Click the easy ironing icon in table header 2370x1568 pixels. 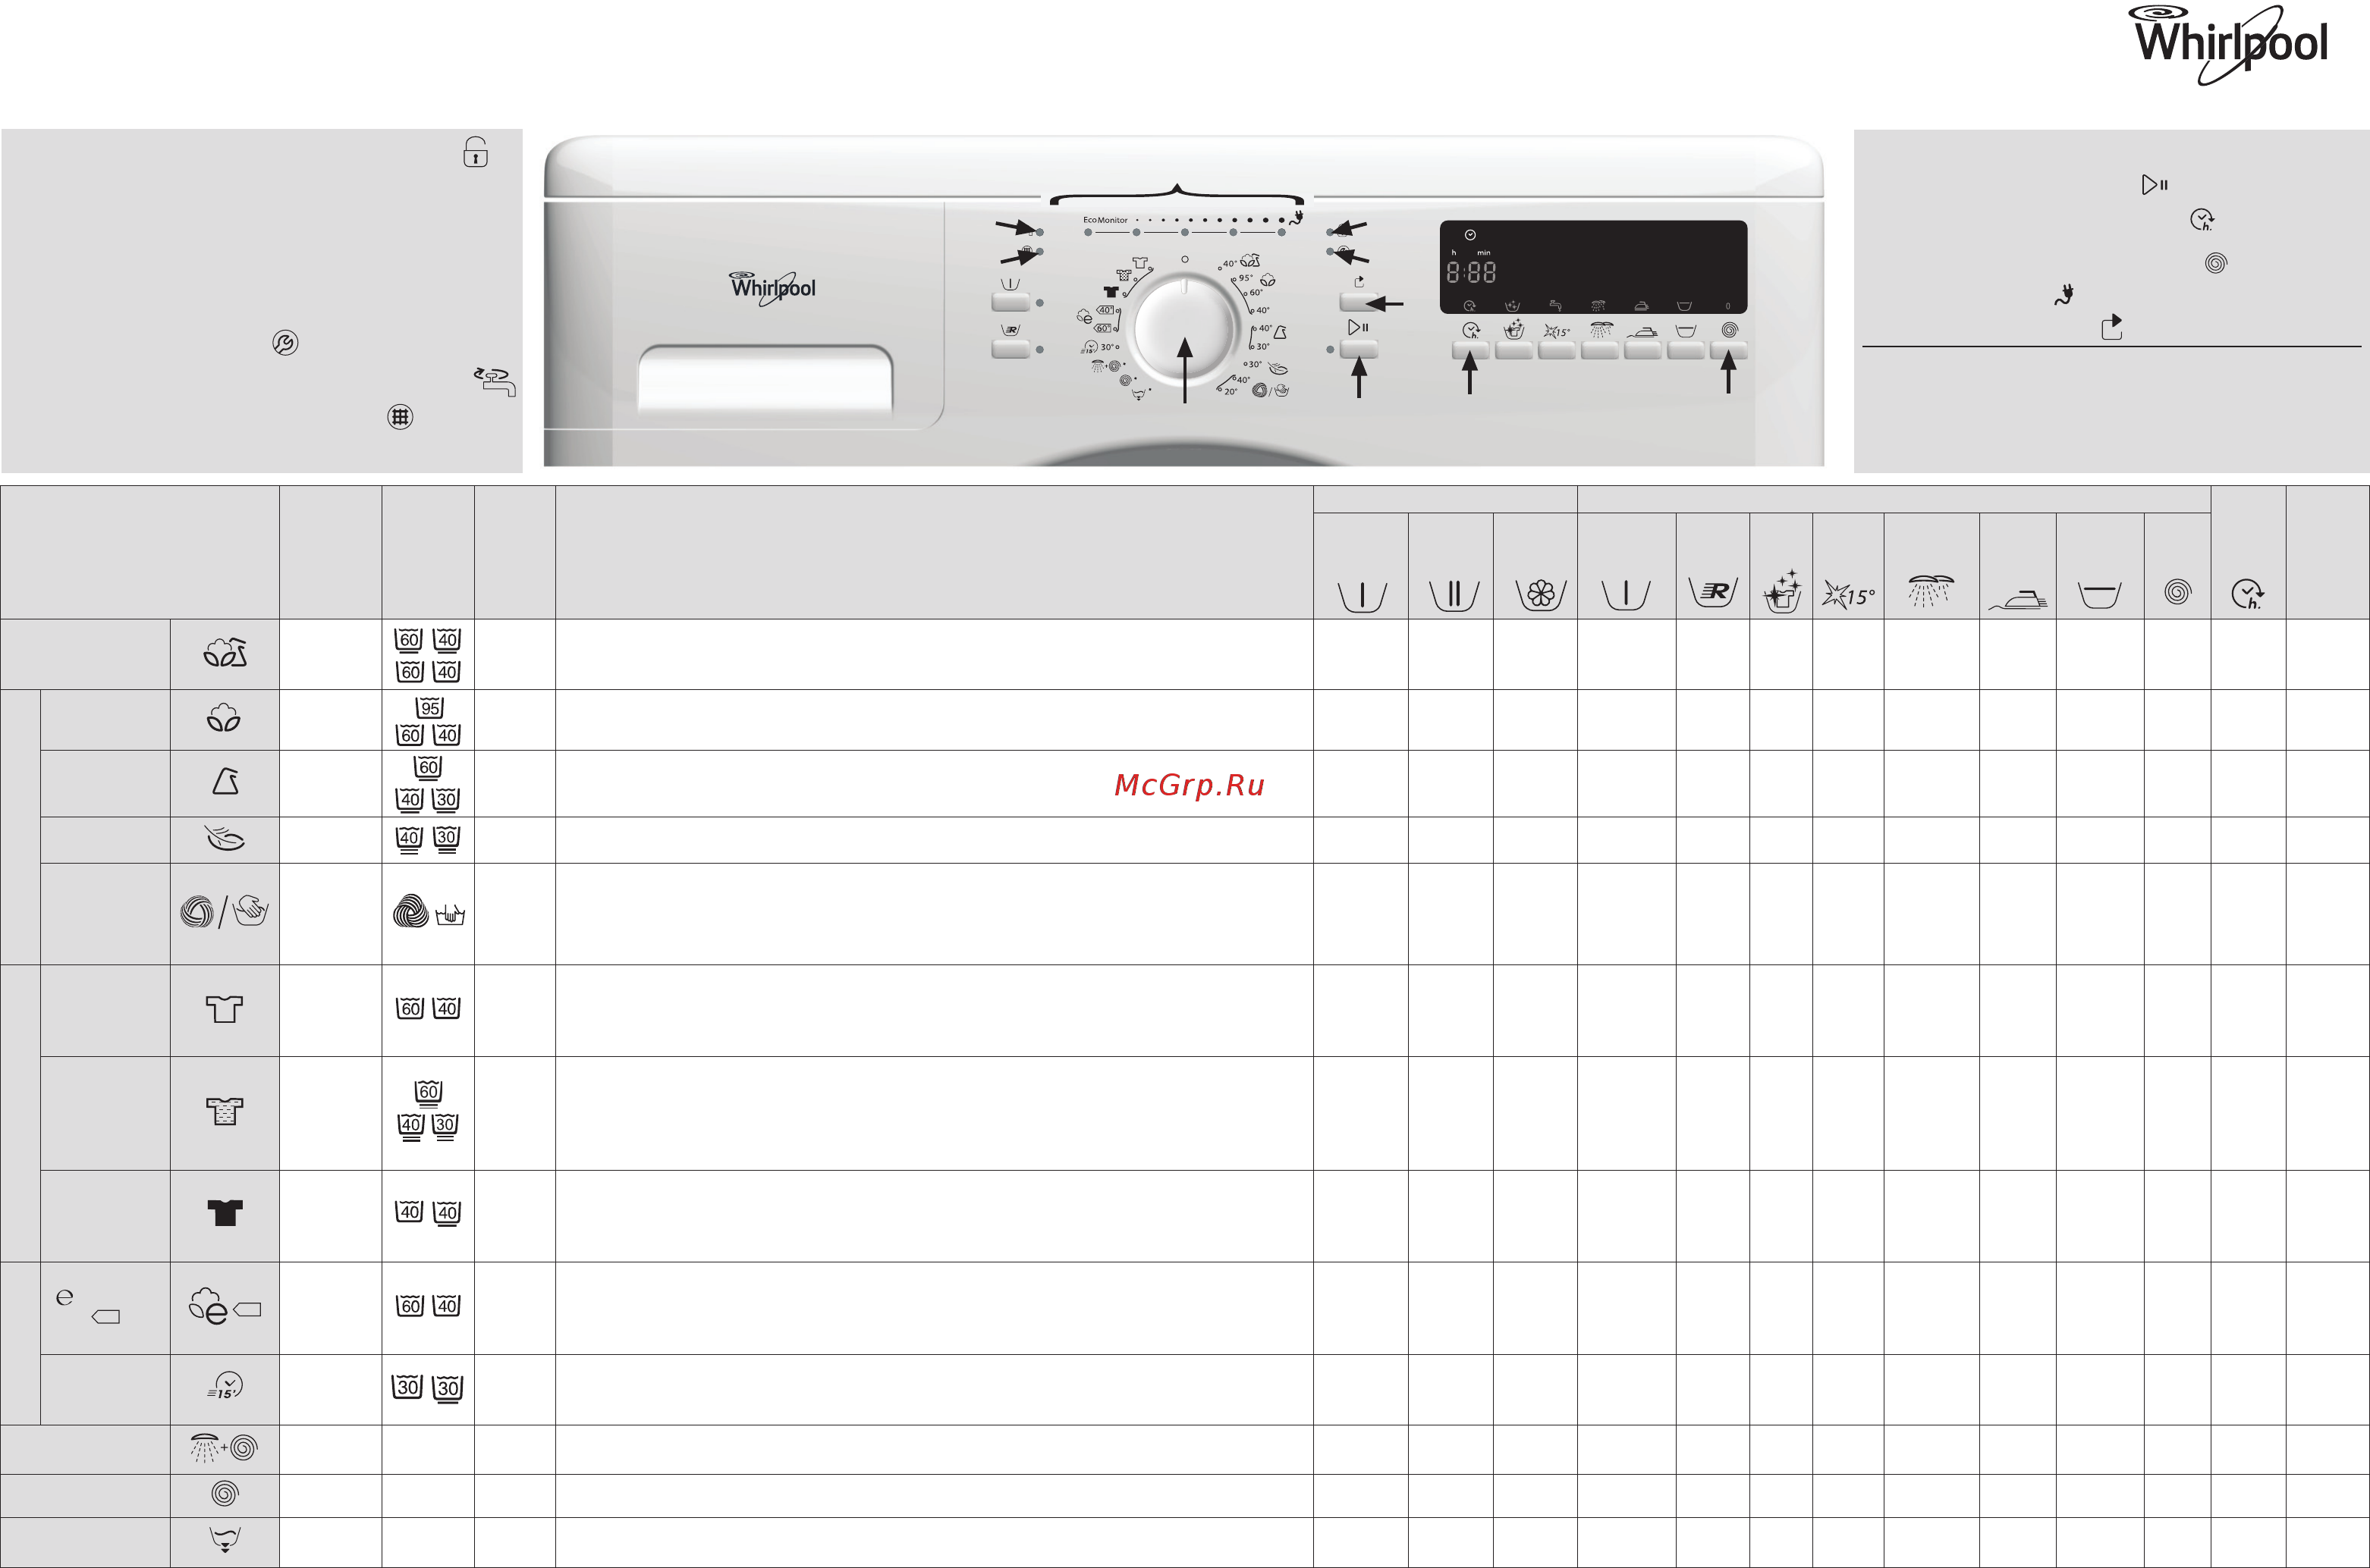[x=2018, y=599]
